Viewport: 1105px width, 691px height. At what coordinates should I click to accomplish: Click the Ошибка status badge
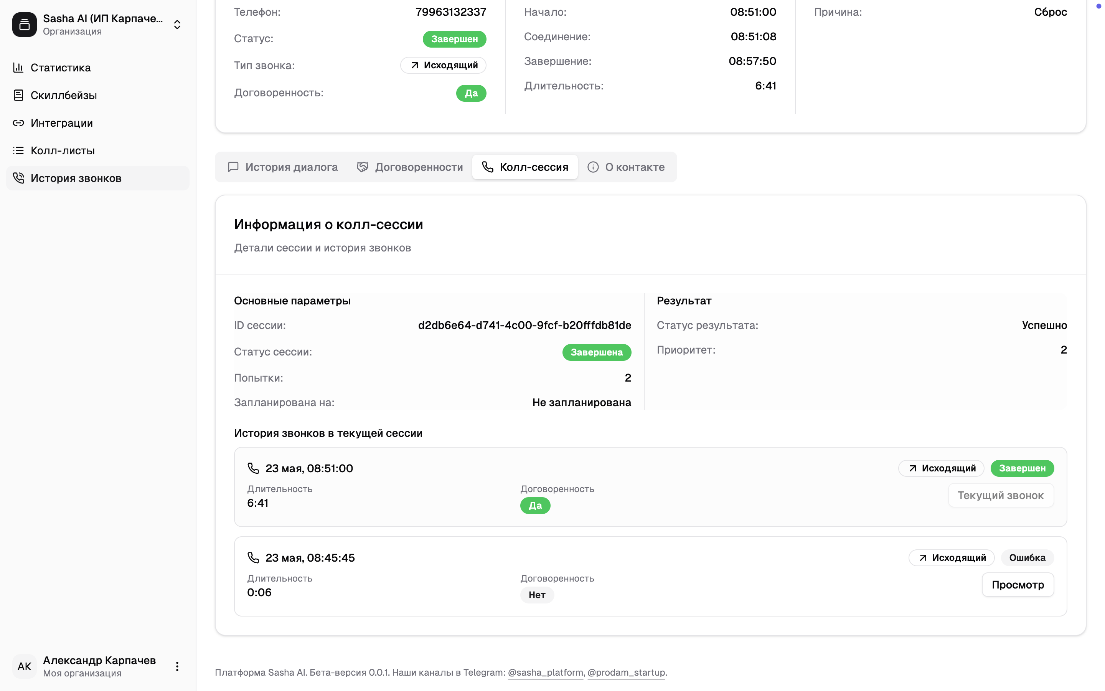[1027, 557]
